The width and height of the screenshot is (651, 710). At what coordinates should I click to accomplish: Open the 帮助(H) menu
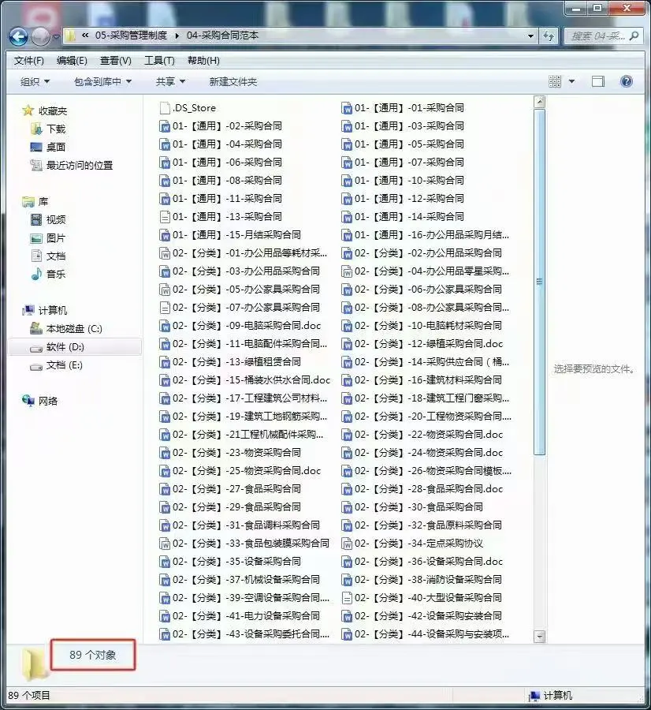pyautogui.click(x=203, y=60)
